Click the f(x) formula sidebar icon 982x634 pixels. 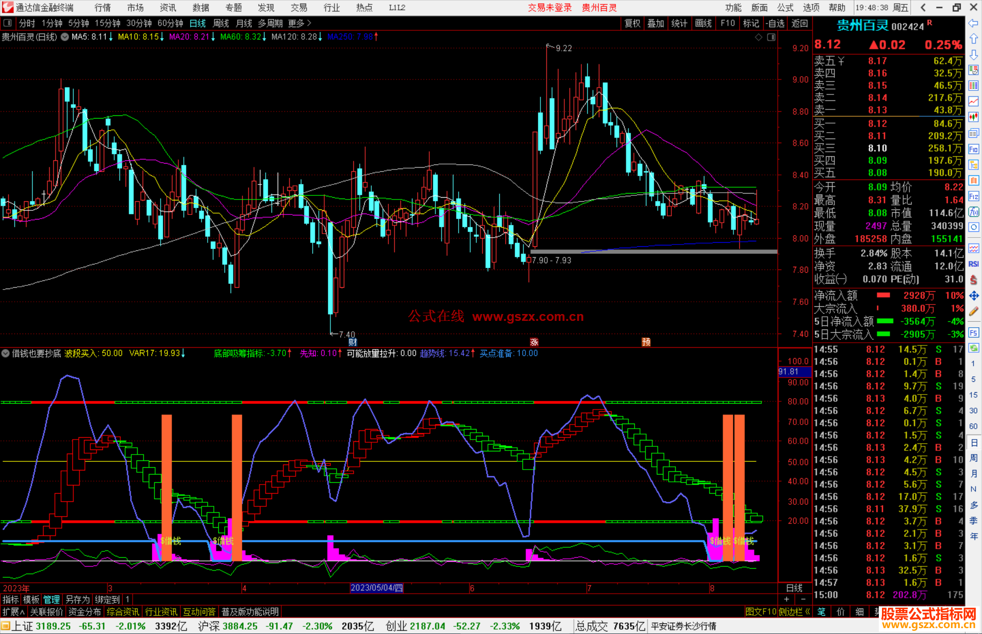[x=973, y=212]
